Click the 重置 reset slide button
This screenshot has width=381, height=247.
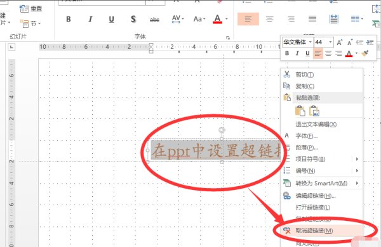click(x=31, y=9)
